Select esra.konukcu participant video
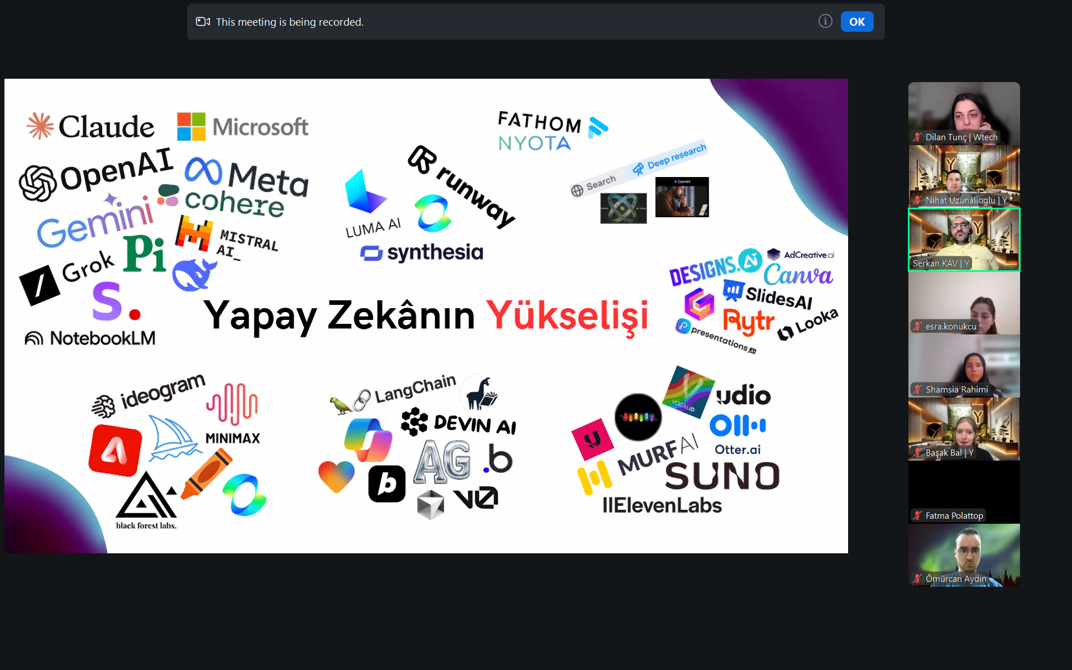 (x=964, y=301)
